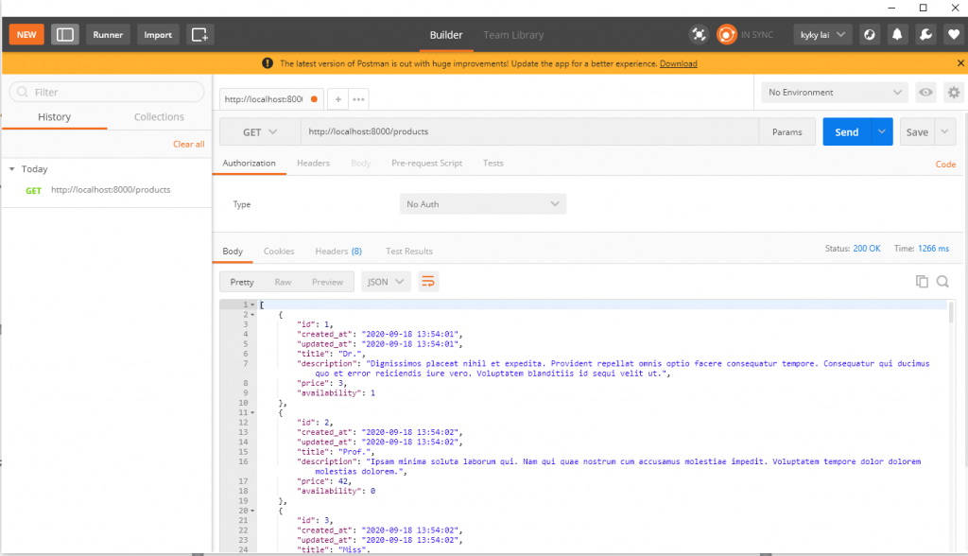Toggle the sidebar layout icon
The image size is (968, 556).
pos(65,35)
